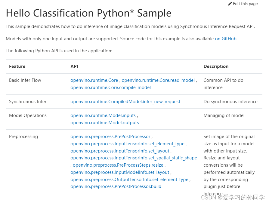Follow the openvino.runtime.Core.read_model link
Image resolution: width=269 pixels, height=203 pixels.
(x=158, y=80)
